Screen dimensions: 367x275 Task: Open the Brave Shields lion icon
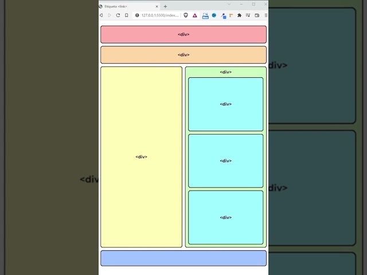point(186,15)
